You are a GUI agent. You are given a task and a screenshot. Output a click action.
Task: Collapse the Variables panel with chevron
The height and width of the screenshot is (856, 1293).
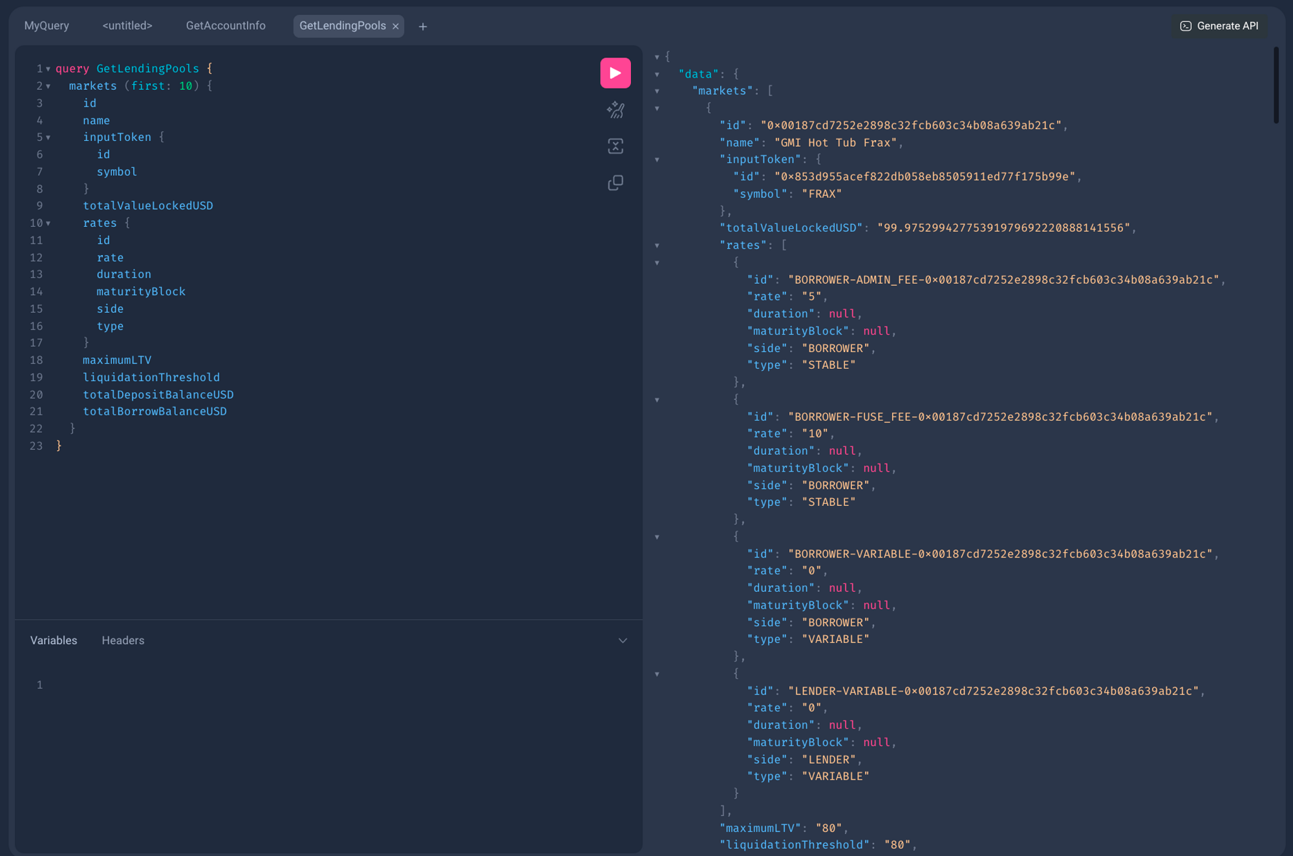623,640
